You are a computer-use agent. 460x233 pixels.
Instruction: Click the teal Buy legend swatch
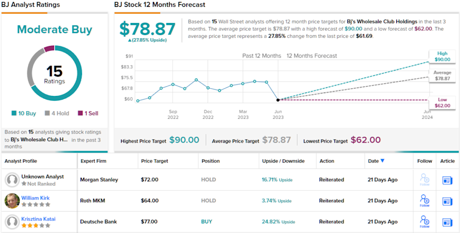[x=15, y=114]
